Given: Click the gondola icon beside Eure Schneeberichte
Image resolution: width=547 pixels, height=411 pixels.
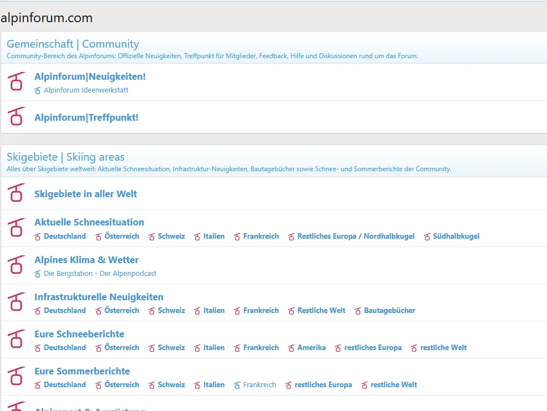Looking at the screenshot, I should pyautogui.click(x=17, y=339).
